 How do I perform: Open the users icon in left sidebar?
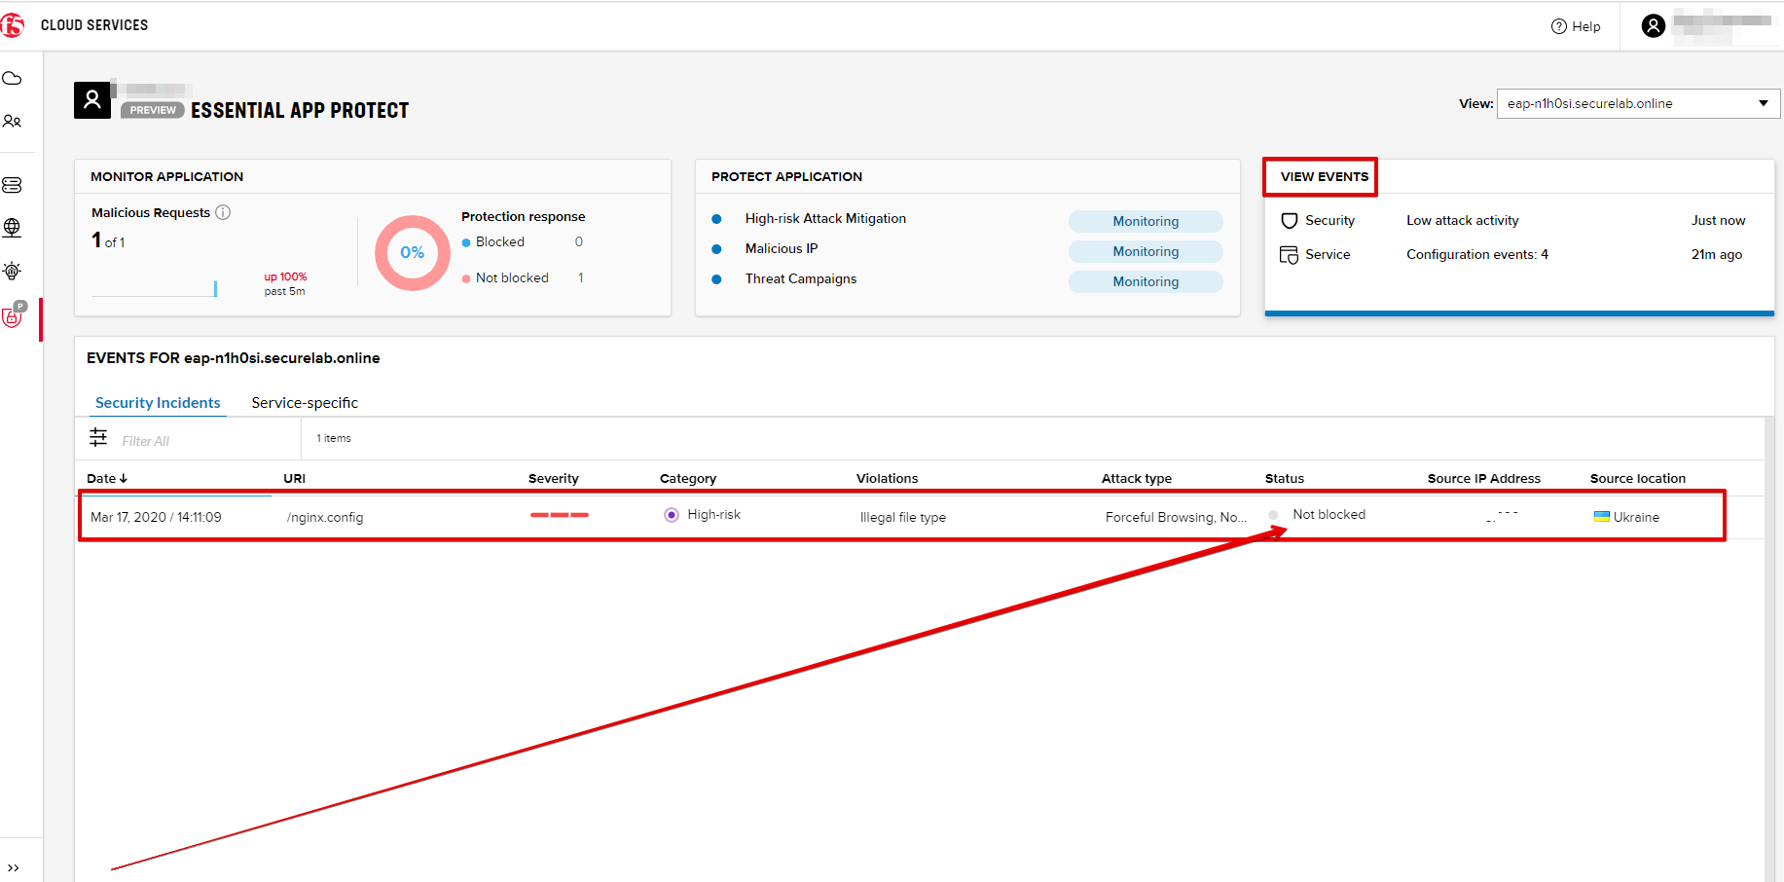(x=12, y=122)
